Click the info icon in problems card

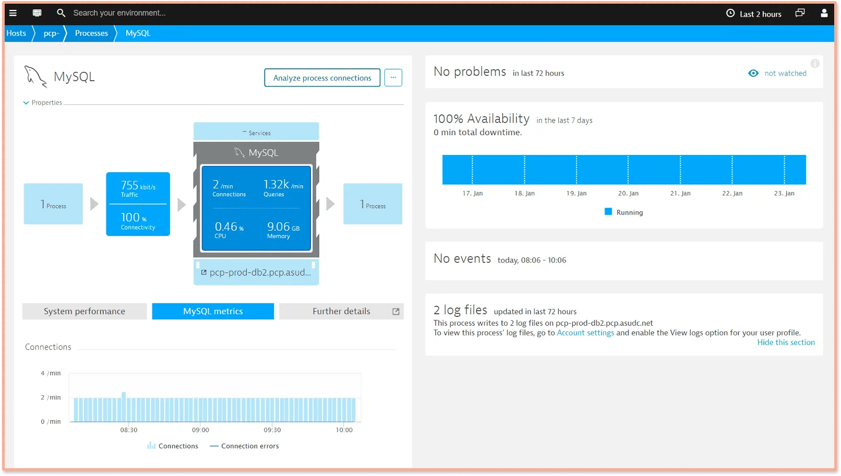[x=815, y=64]
